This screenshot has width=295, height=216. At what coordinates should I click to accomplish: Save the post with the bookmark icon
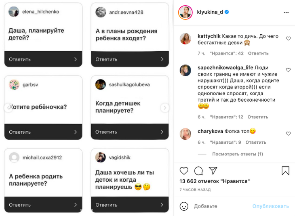pos(285,171)
